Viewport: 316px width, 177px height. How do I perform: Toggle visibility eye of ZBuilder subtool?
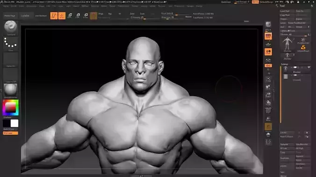tap(309, 68)
